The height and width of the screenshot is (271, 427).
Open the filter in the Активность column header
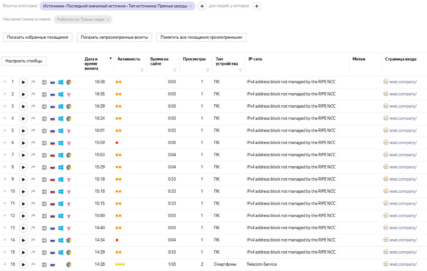(x=142, y=70)
